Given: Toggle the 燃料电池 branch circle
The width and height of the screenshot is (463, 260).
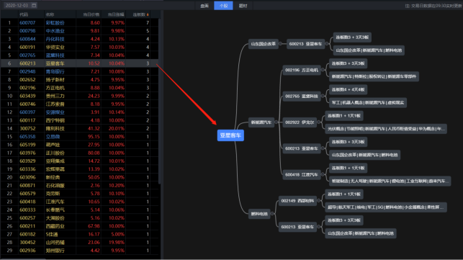Looking at the screenshot, I should click(x=272, y=214).
